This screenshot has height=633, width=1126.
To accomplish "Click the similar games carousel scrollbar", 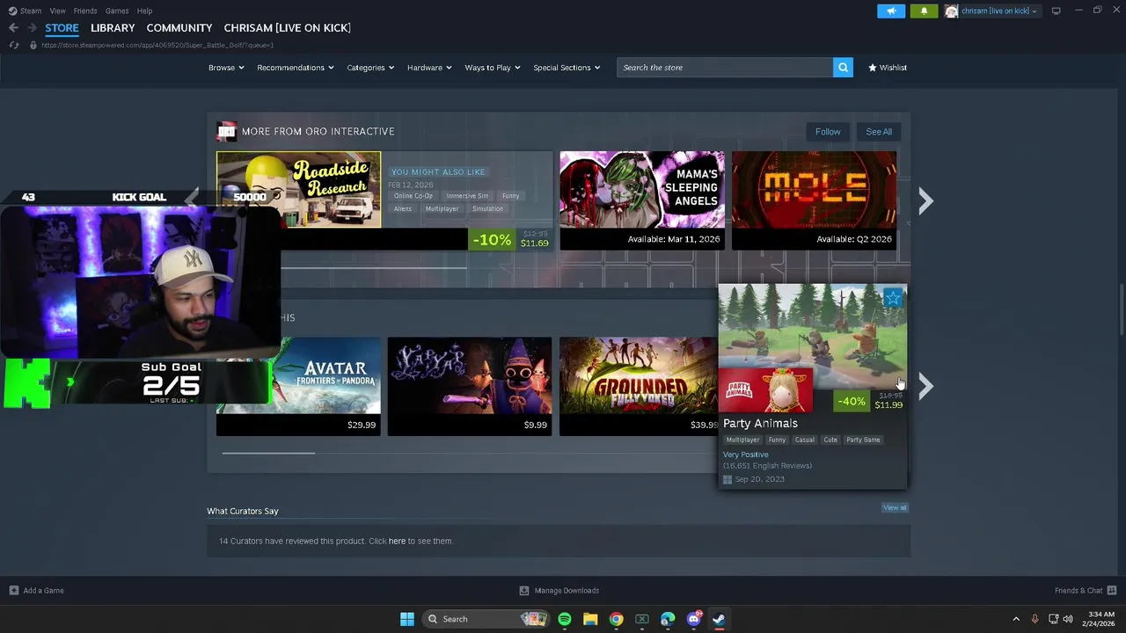I will (268, 454).
